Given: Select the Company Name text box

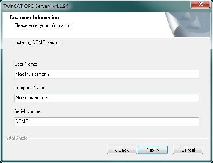Looking at the screenshot, I should click(106, 98).
